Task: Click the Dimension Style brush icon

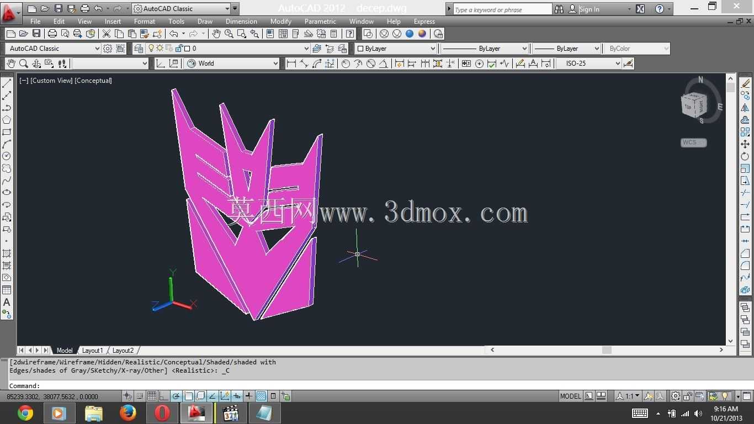Action: pos(628,63)
